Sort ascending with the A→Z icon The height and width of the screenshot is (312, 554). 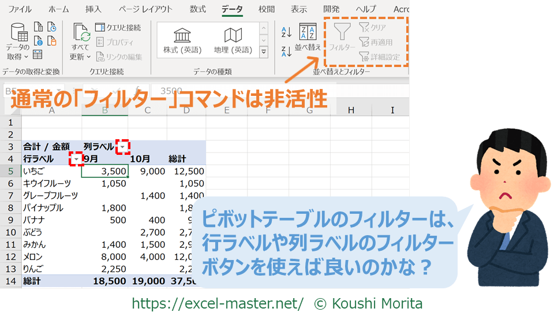tap(286, 32)
